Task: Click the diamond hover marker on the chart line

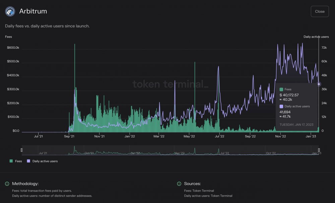Action: click(x=319, y=84)
